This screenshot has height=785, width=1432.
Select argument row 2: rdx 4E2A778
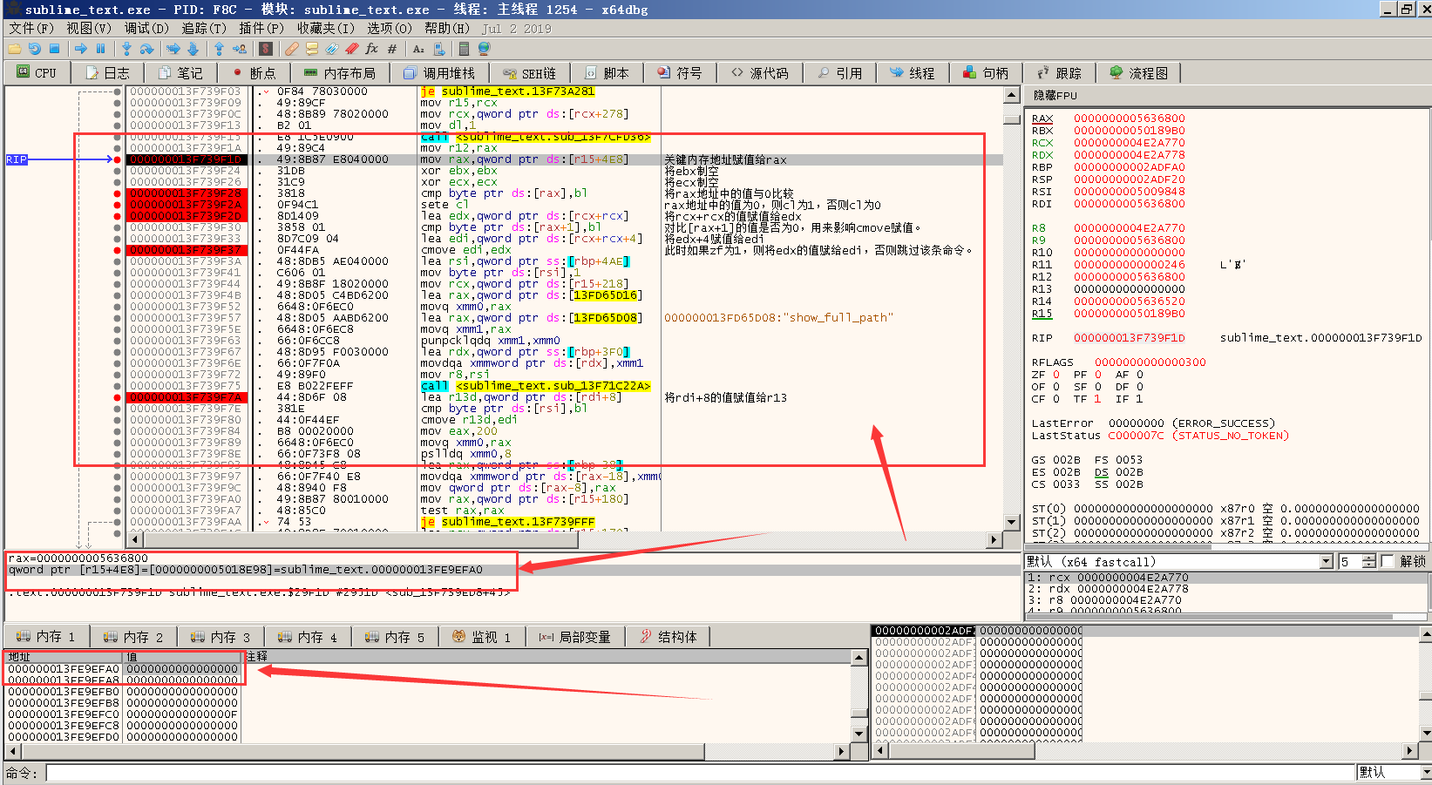[1228, 589]
